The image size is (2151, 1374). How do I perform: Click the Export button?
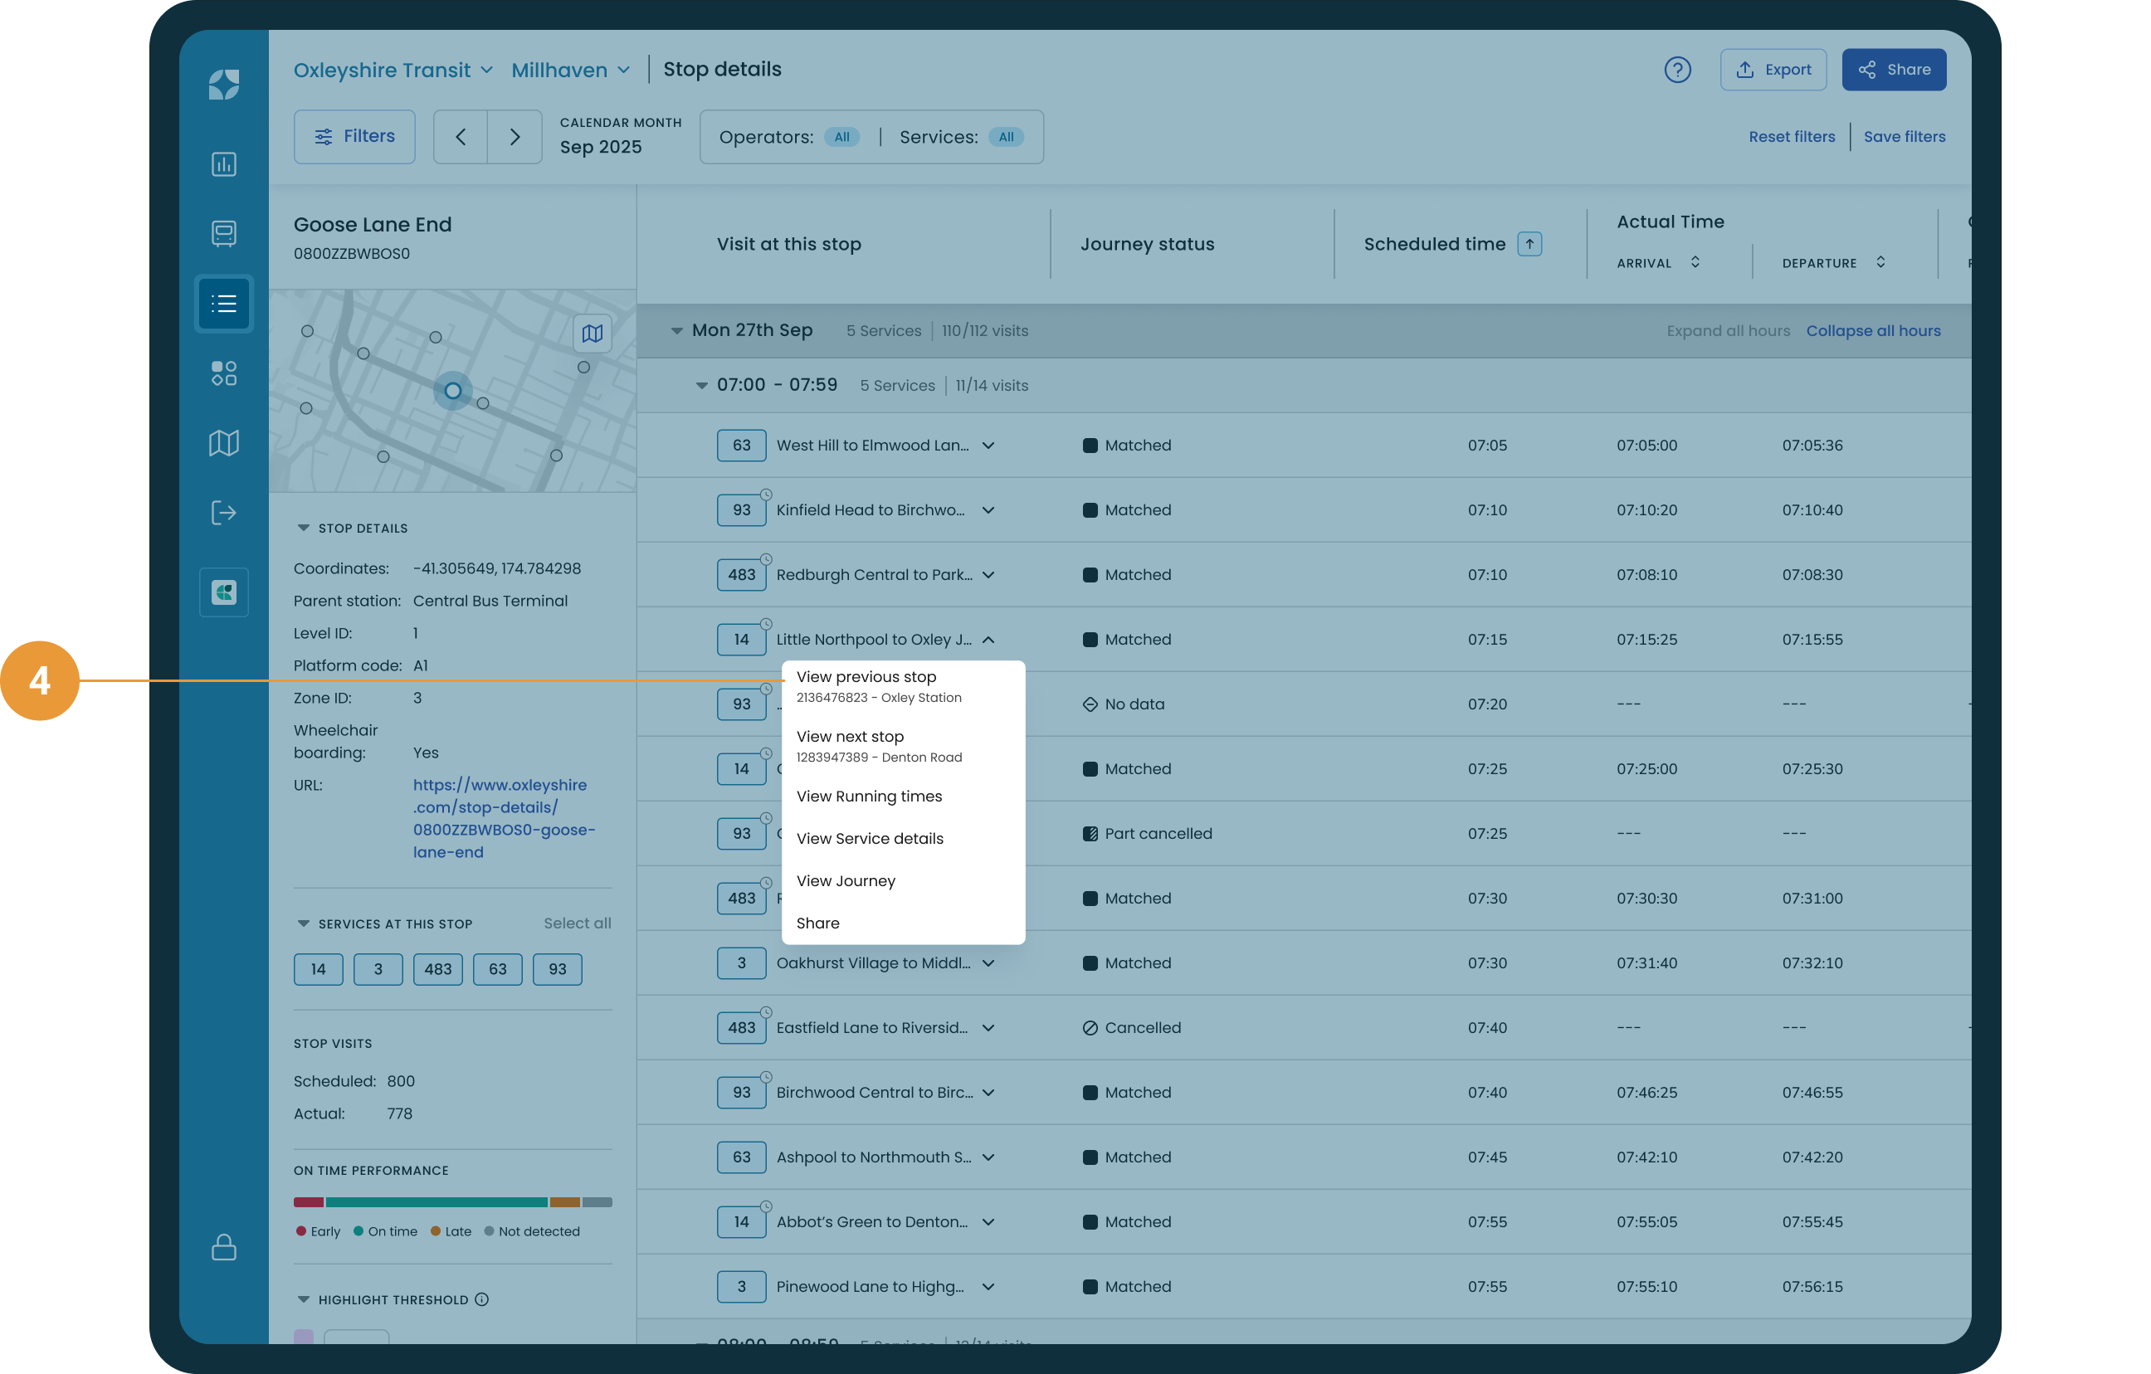click(1773, 70)
